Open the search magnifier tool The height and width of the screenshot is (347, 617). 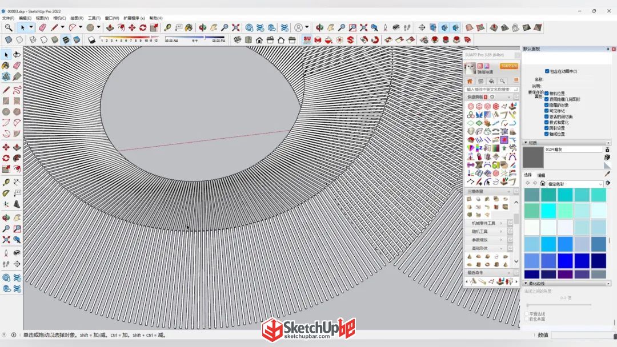(x=8, y=27)
